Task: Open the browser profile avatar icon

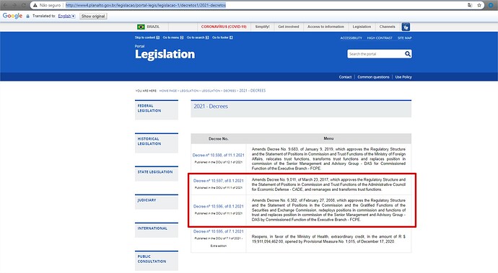Action: [x=491, y=5]
